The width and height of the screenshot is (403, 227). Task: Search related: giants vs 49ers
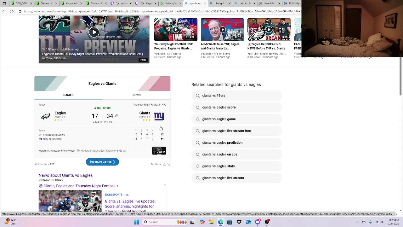pos(236,96)
